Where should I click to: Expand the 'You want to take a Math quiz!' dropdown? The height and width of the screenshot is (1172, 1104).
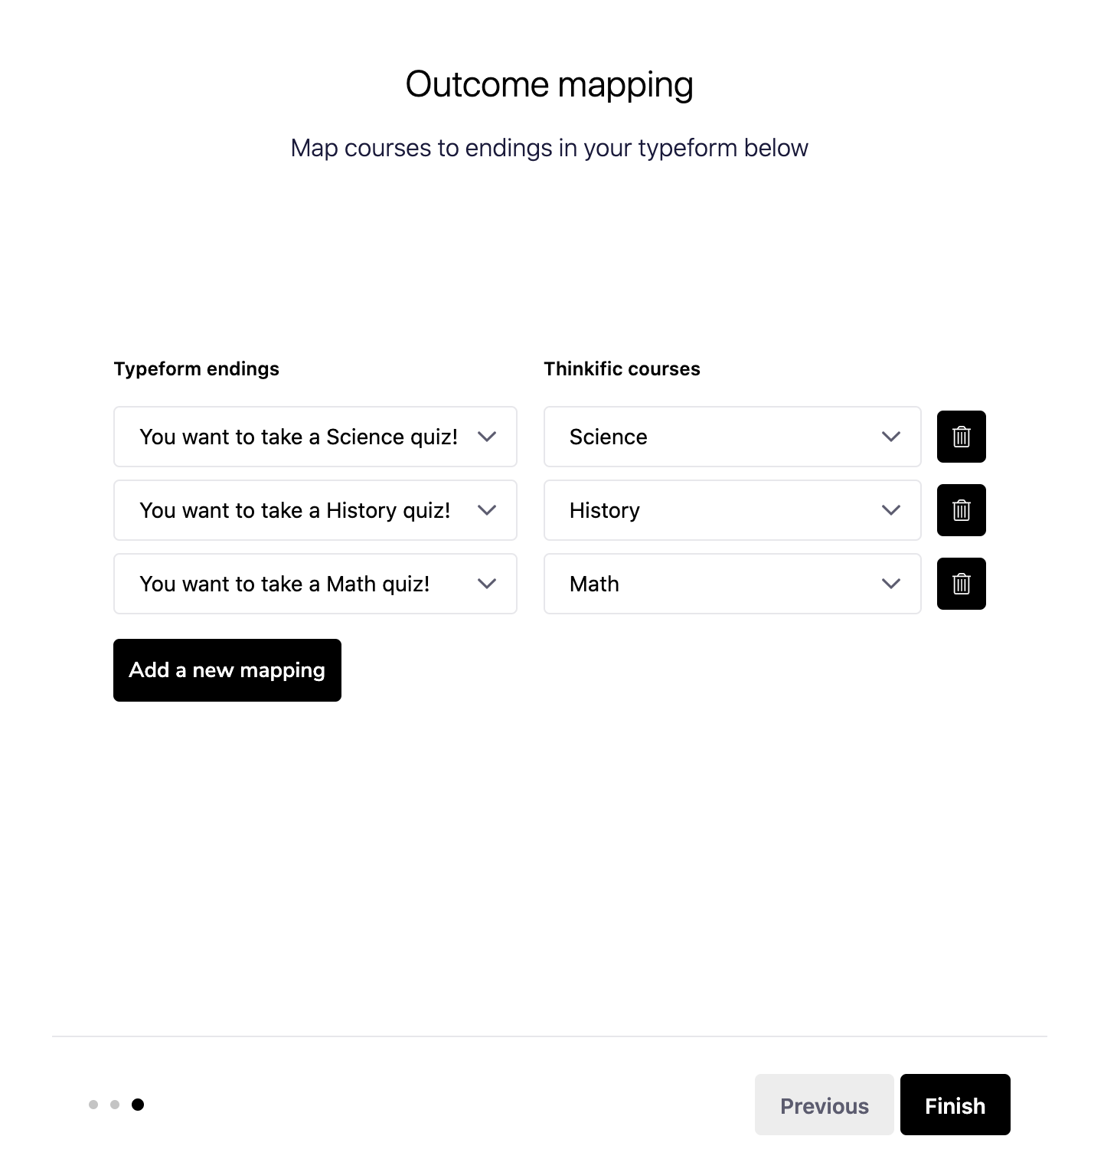pos(315,584)
